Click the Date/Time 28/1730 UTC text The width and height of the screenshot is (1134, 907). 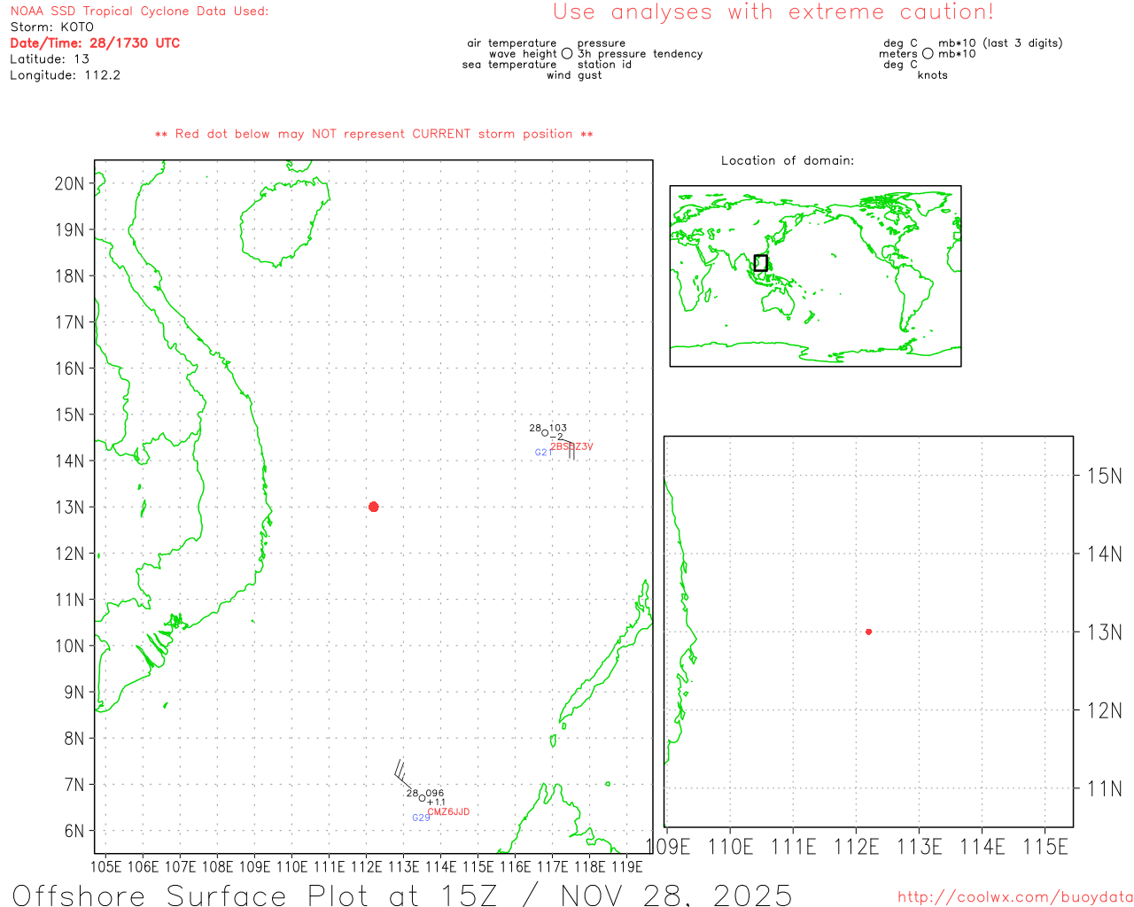tap(95, 43)
